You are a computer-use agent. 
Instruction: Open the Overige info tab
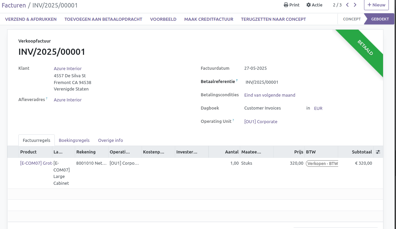coord(111,141)
